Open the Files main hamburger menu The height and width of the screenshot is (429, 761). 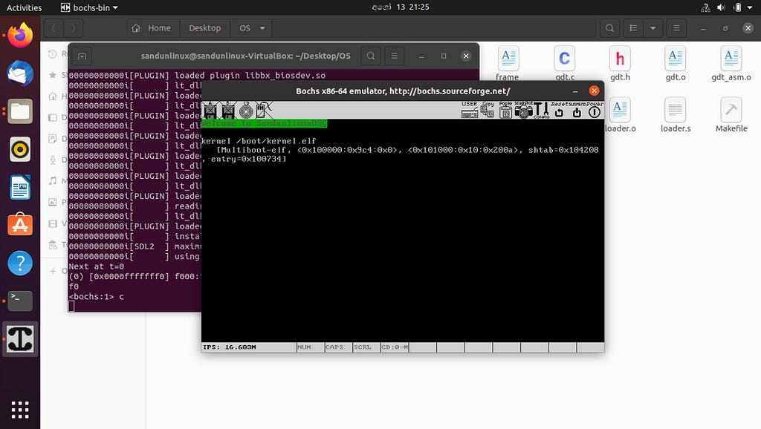[676, 28]
